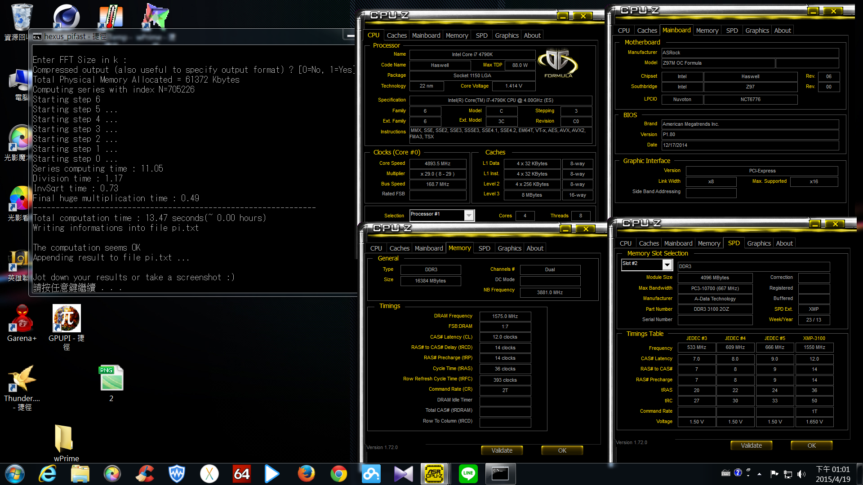Open Graphics tab in CPU window
Screen dimensions: 863x485
click(507, 35)
